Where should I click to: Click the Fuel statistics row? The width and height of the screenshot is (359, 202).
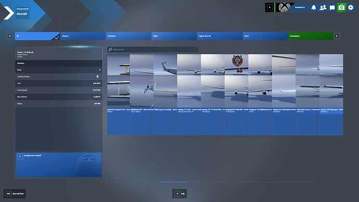click(59, 83)
